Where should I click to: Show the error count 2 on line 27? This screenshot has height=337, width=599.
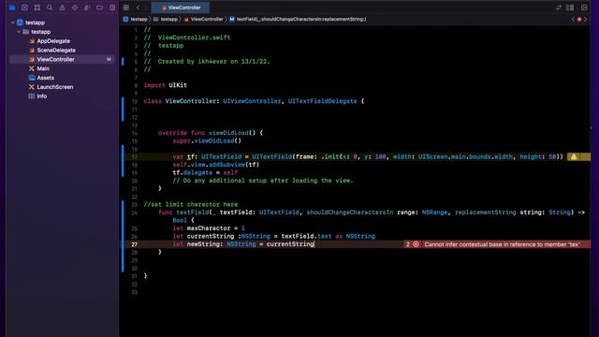[408, 244]
